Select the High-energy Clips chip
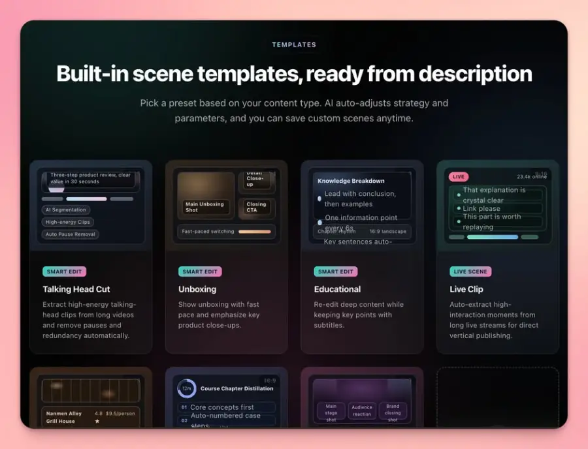The height and width of the screenshot is (449, 588). coord(67,222)
